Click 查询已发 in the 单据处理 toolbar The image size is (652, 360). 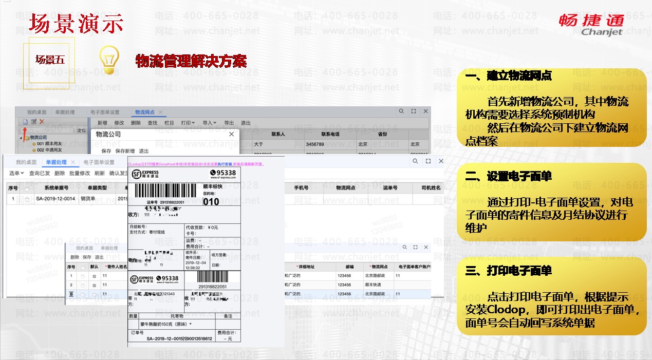40,174
